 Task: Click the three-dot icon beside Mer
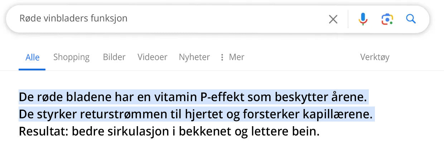(x=222, y=57)
